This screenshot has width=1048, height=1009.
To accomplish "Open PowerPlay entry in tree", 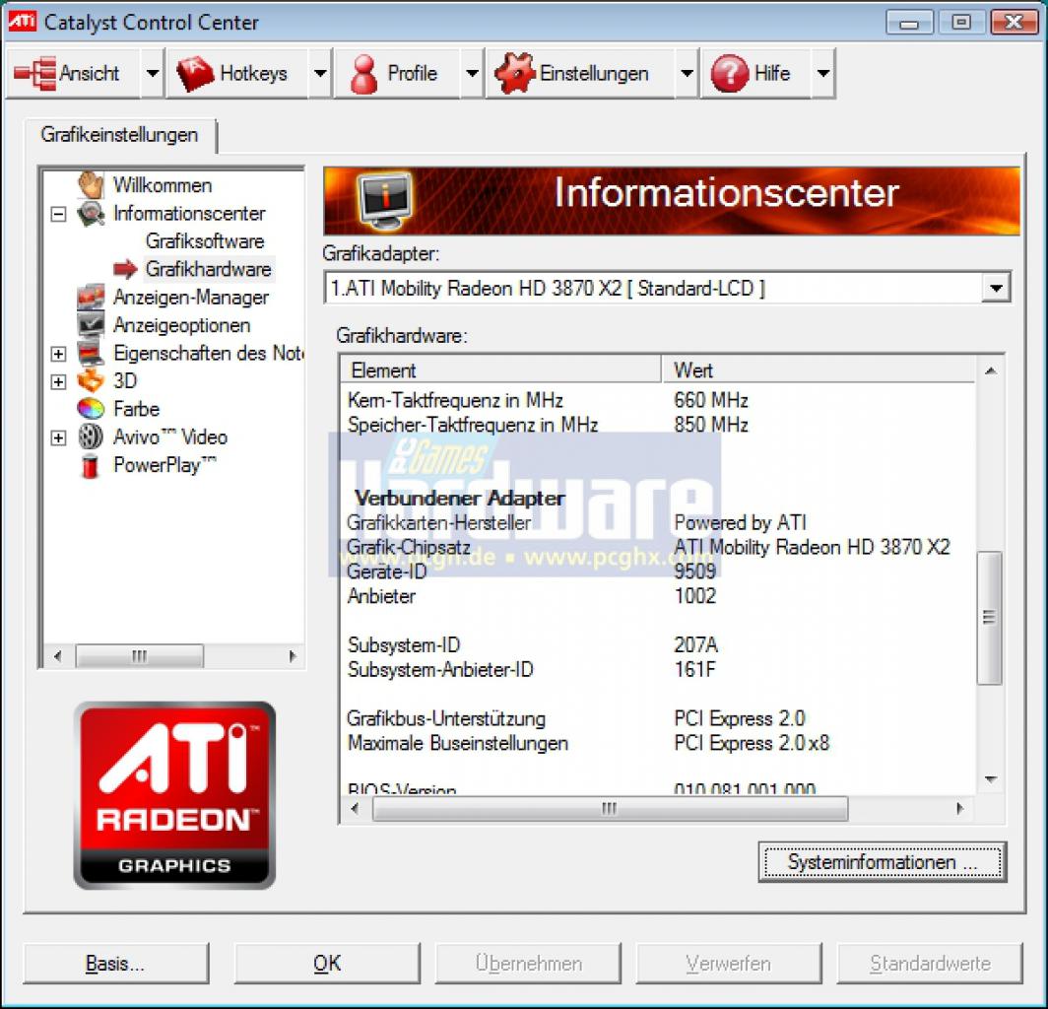I will (164, 465).
